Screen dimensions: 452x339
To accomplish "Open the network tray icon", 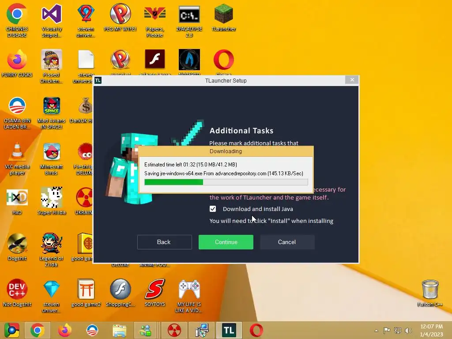I will click(398, 330).
